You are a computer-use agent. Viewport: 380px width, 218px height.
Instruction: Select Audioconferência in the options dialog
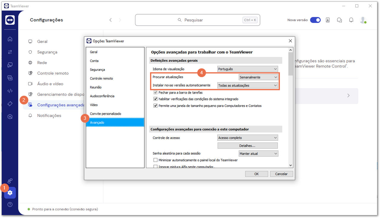point(115,96)
